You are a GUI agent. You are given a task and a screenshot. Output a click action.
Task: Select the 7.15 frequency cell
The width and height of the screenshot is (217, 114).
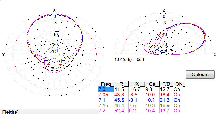(x=106, y=106)
